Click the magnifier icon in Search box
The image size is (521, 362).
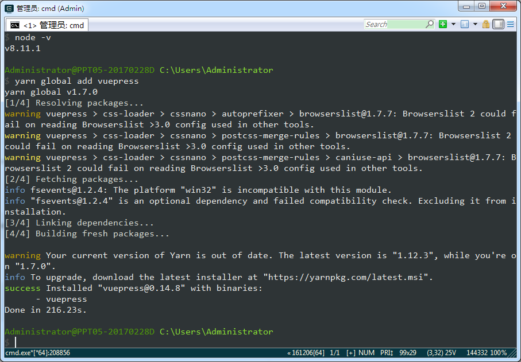(430, 24)
